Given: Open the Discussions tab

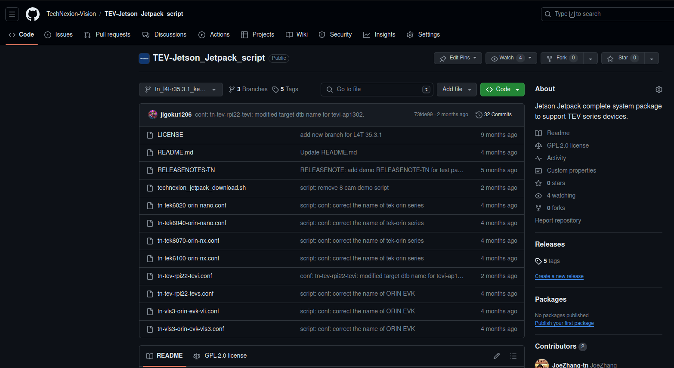Looking at the screenshot, I should 164,35.
